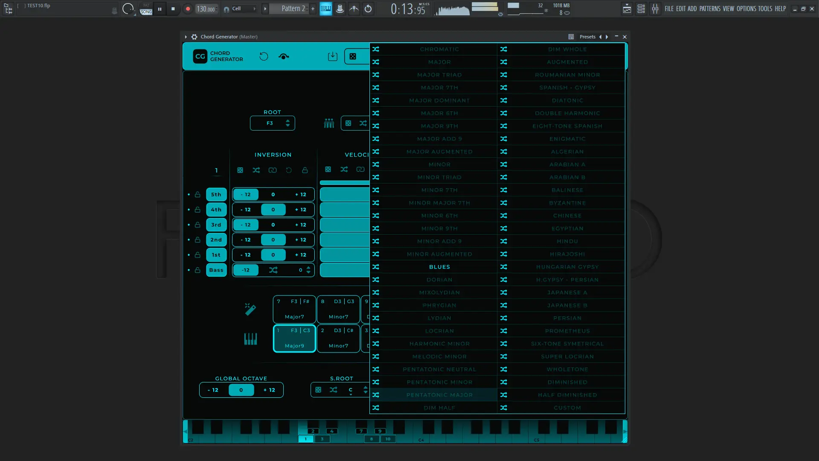
Task: Click the undo reset arrow in Chord Generator header
Action: pyautogui.click(x=264, y=56)
